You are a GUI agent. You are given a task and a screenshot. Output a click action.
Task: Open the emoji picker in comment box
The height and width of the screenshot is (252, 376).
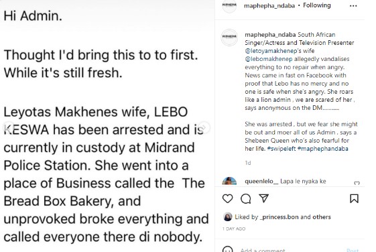pos(228,249)
